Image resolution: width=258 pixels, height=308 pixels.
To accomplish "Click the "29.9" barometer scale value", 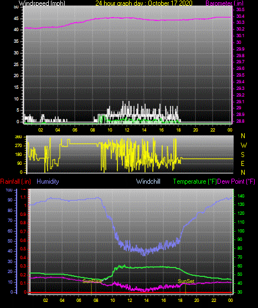I will coord(240,49).
